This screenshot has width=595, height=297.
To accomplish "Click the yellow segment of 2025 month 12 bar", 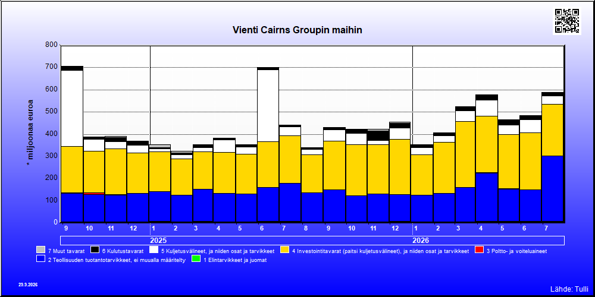I will (x=400, y=167).
